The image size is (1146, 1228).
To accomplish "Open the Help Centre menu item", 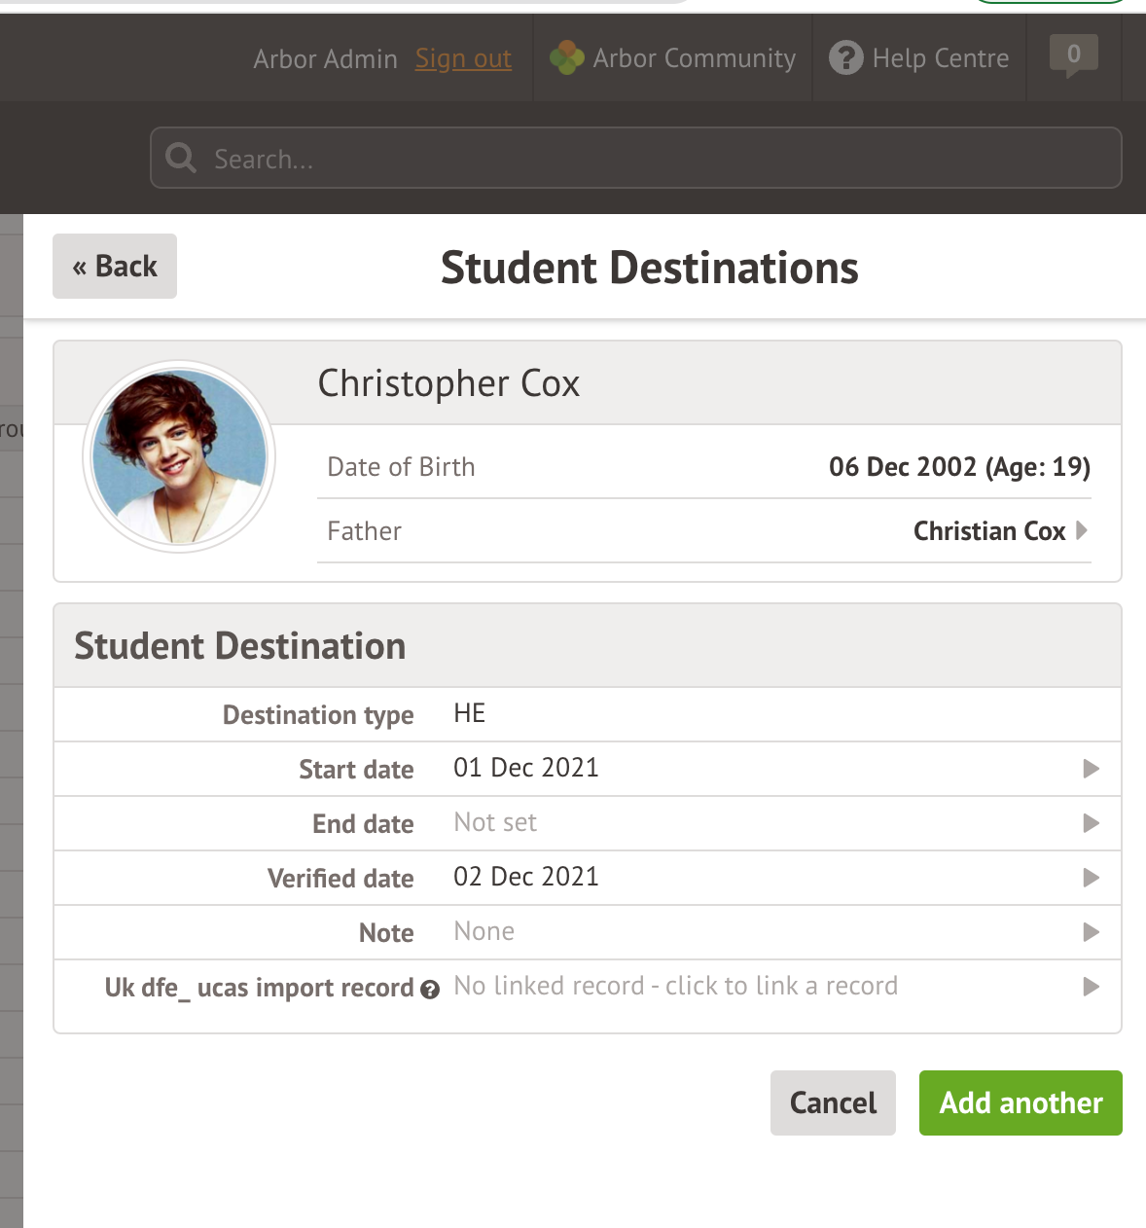I will tap(940, 58).
